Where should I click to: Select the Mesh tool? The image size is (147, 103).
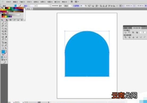tap(3, 37)
